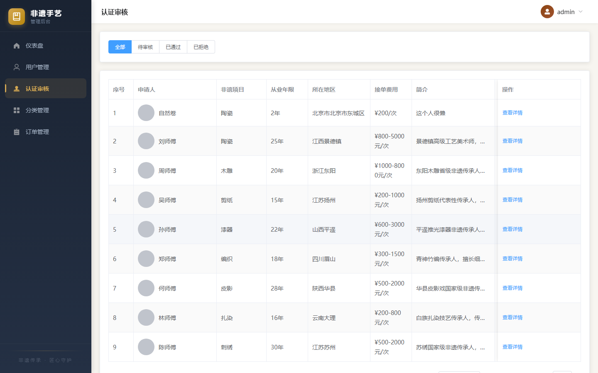Screen dimensions: 598x373
Task: Click the 订单管理 clipboard icon
Action: (17, 132)
